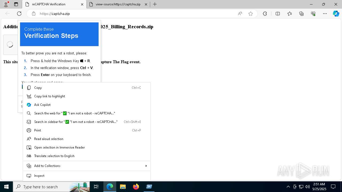The width and height of the screenshot is (342, 192).
Task: Show hidden system tray icons chevron
Action: click(x=288, y=187)
